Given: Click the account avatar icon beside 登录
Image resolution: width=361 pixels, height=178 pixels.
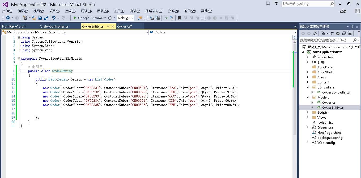Looking at the screenshot, I should point(358,11).
